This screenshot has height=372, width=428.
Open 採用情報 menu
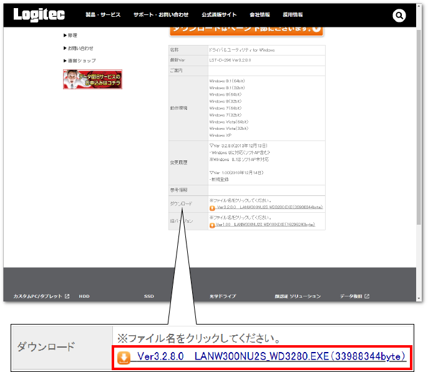(x=293, y=15)
